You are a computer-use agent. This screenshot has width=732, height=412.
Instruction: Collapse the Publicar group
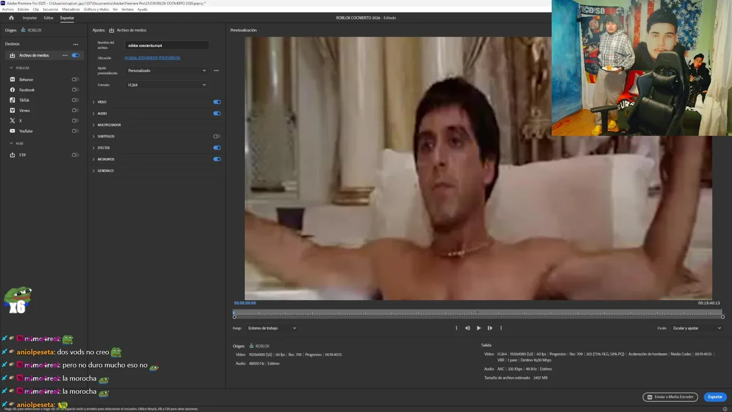(11, 68)
